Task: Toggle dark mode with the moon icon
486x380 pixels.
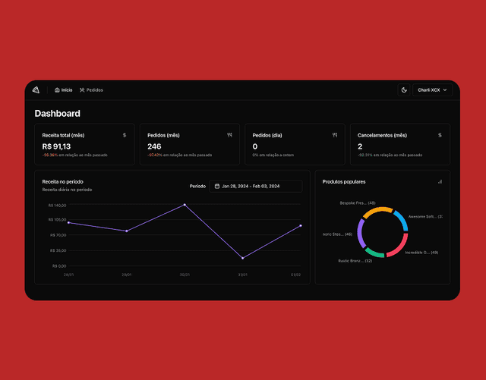Action: point(404,90)
